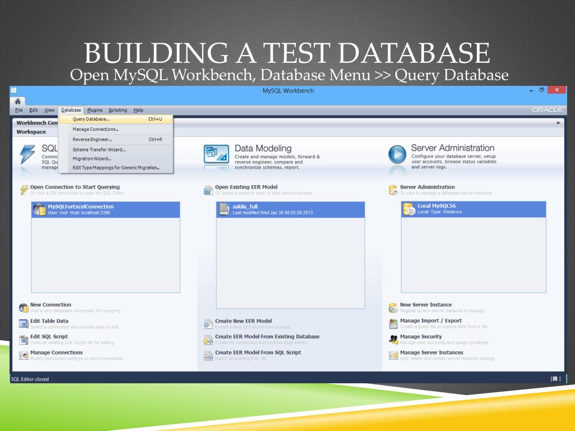
Task: Click the ORACLE logo text
Action: (547, 110)
